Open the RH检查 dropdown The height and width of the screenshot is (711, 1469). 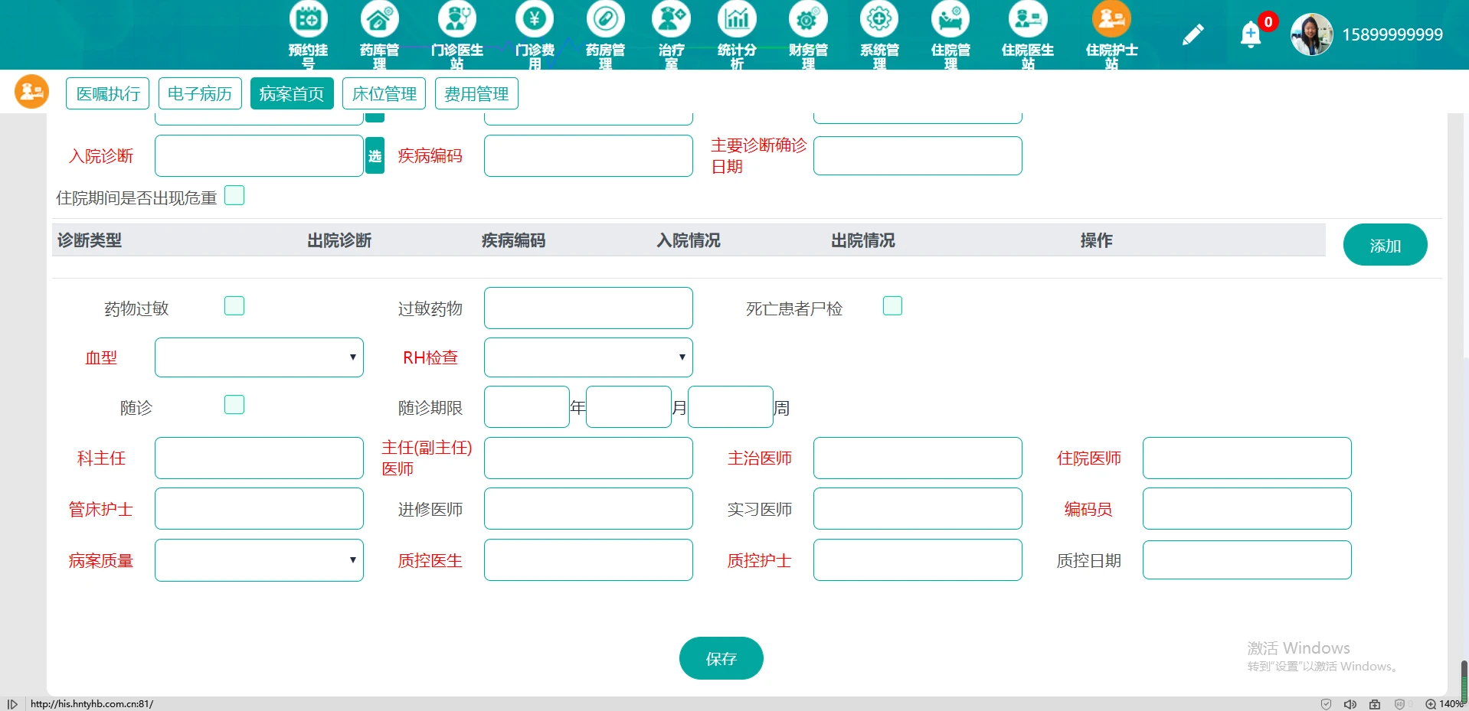(x=587, y=357)
